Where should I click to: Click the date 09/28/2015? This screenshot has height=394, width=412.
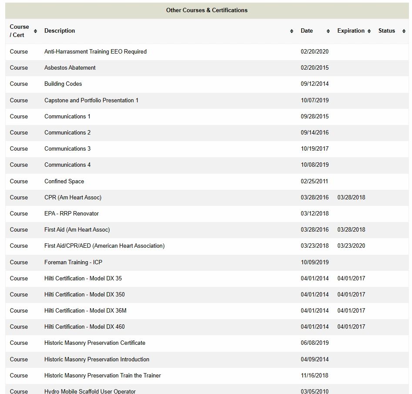[x=315, y=117]
